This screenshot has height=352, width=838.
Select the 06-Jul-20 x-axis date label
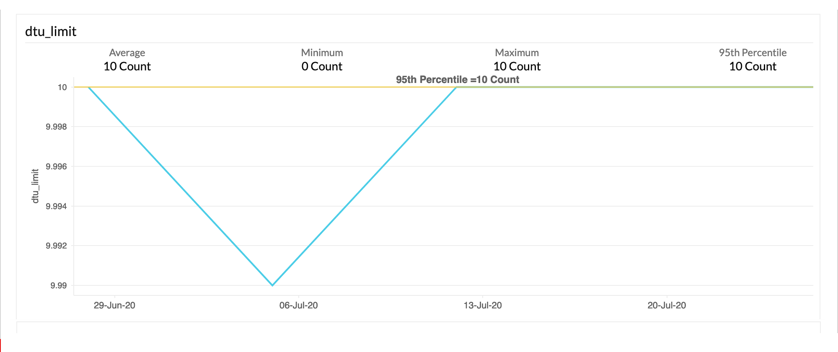click(x=298, y=305)
